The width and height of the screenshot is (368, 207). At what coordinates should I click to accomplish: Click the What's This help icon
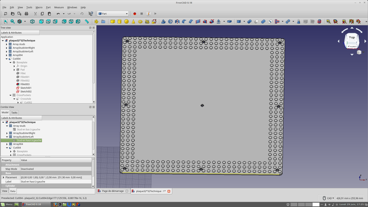[91, 14]
